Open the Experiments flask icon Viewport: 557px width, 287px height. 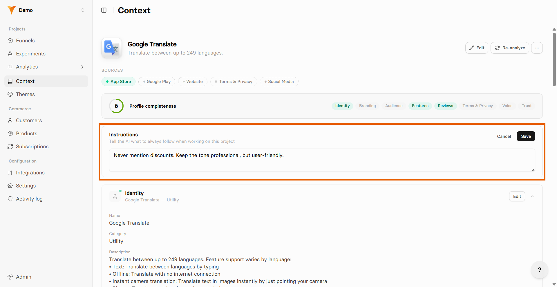[10, 54]
